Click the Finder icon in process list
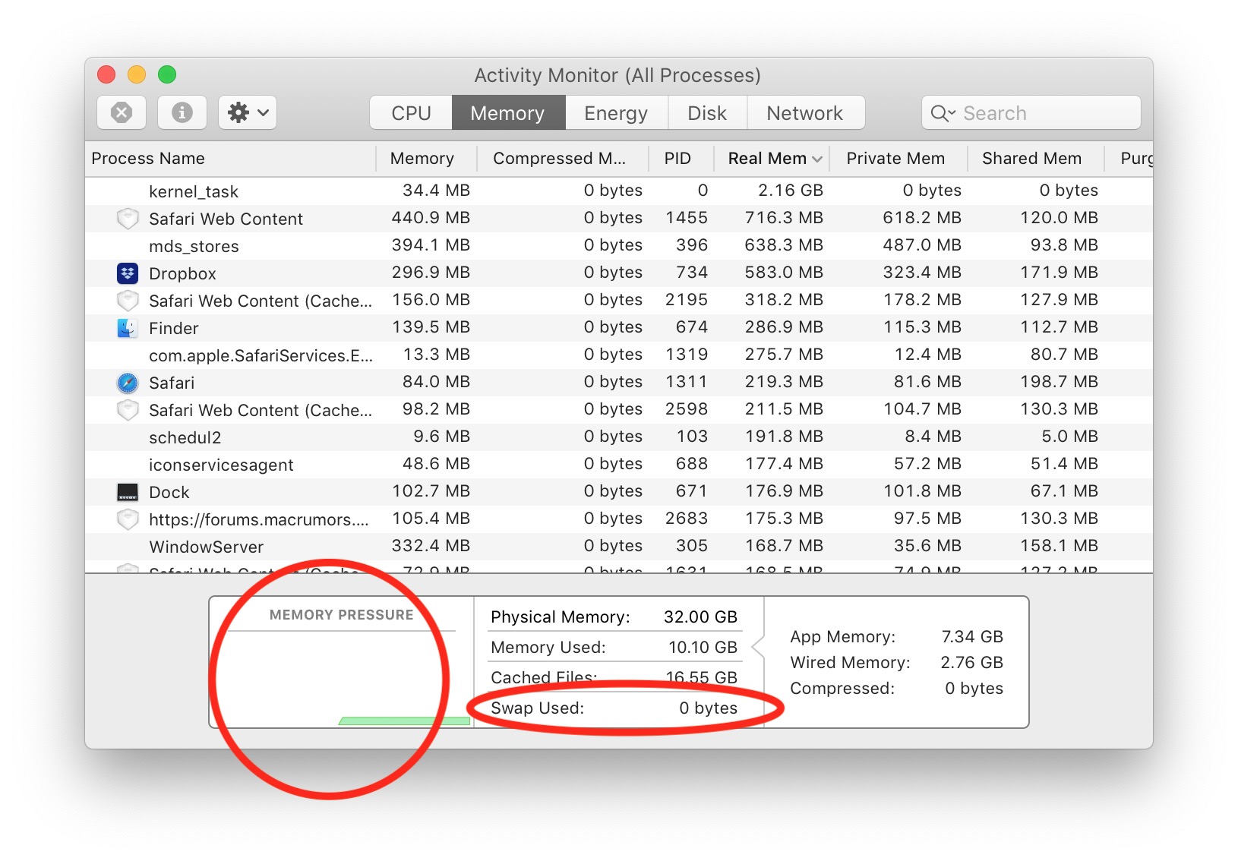The height and width of the screenshot is (861, 1238). (x=127, y=328)
